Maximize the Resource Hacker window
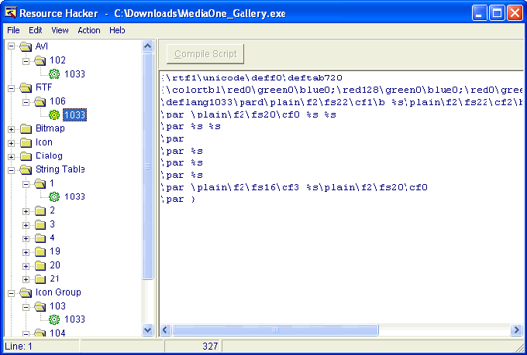The height and width of the screenshot is (355, 527). [x=497, y=13]
